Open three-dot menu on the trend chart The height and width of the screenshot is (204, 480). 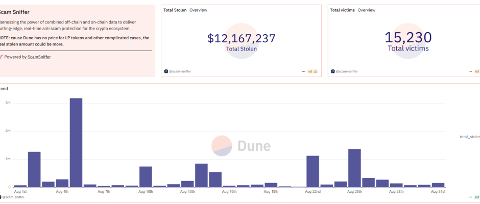pyautogui.click(x=470, y=197)
